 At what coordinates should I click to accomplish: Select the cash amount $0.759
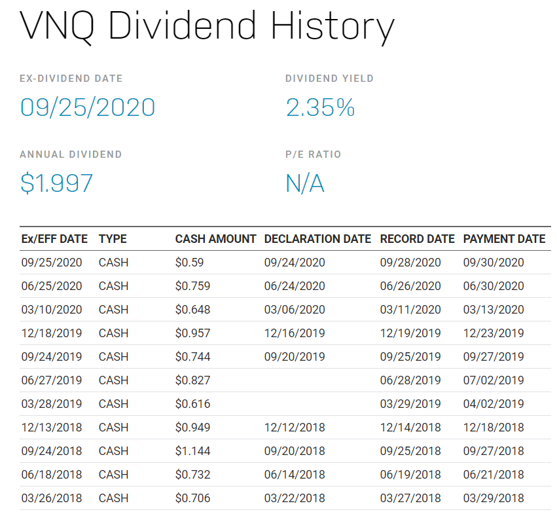[192, 286]
